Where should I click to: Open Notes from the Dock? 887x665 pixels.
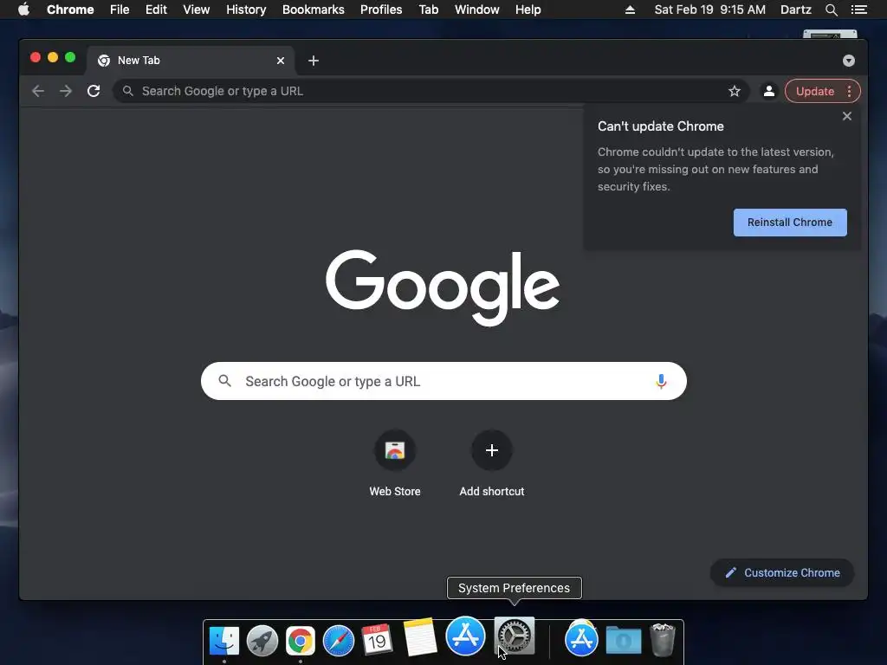(x=420, y=636)
